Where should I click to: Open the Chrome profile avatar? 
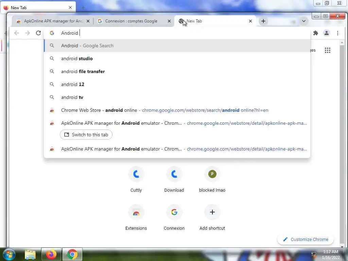click(327, 33)
